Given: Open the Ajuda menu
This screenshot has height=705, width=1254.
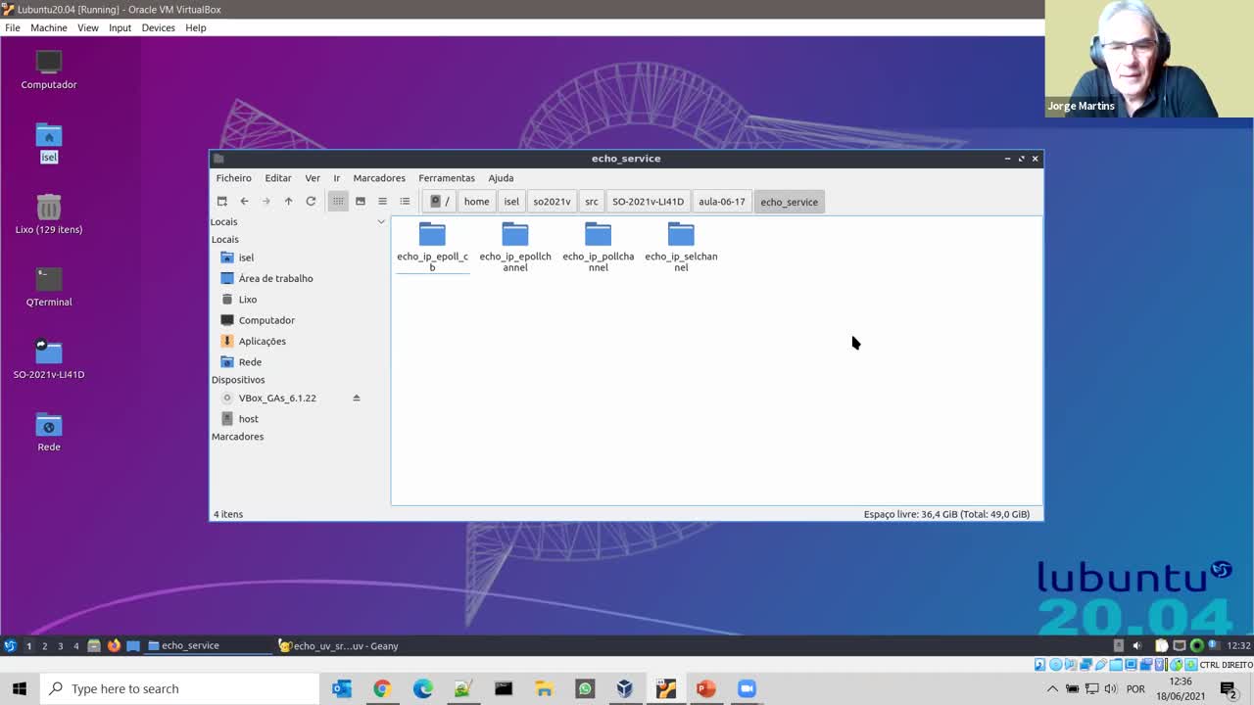Looking at the screenshot, I should coord(501,178).
